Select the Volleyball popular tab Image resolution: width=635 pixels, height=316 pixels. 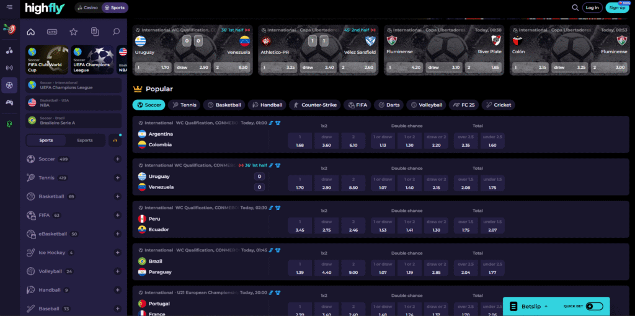pos(427,105)
